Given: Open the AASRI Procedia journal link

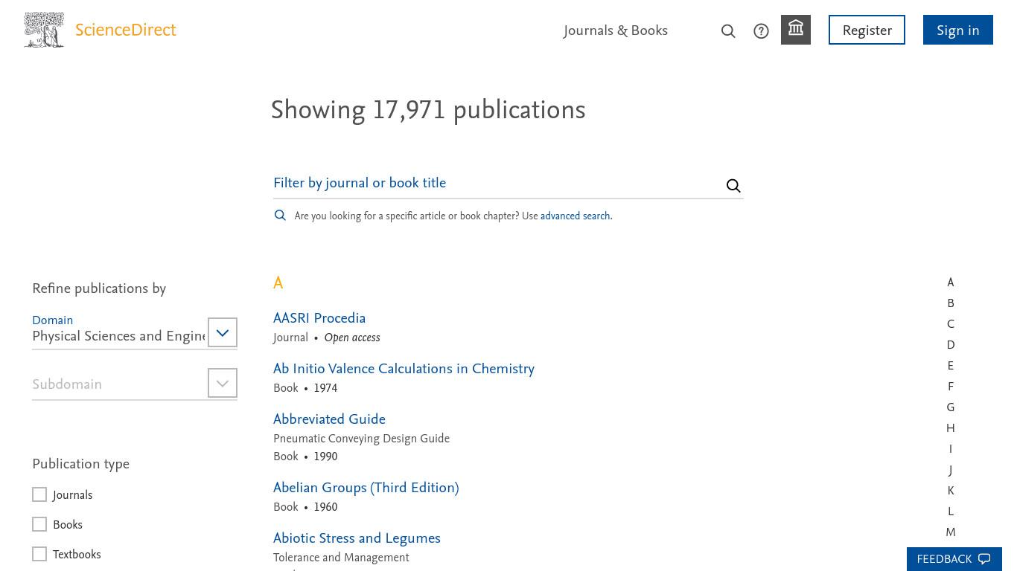Looking at the screenshot, I should click(x=319, y=318).
